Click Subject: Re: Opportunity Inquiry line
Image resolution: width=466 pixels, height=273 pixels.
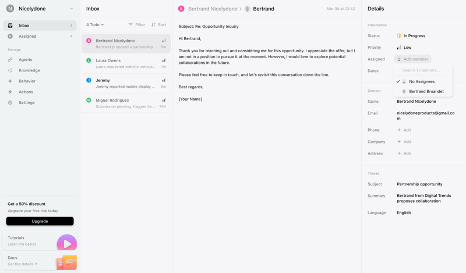[209, 26]
